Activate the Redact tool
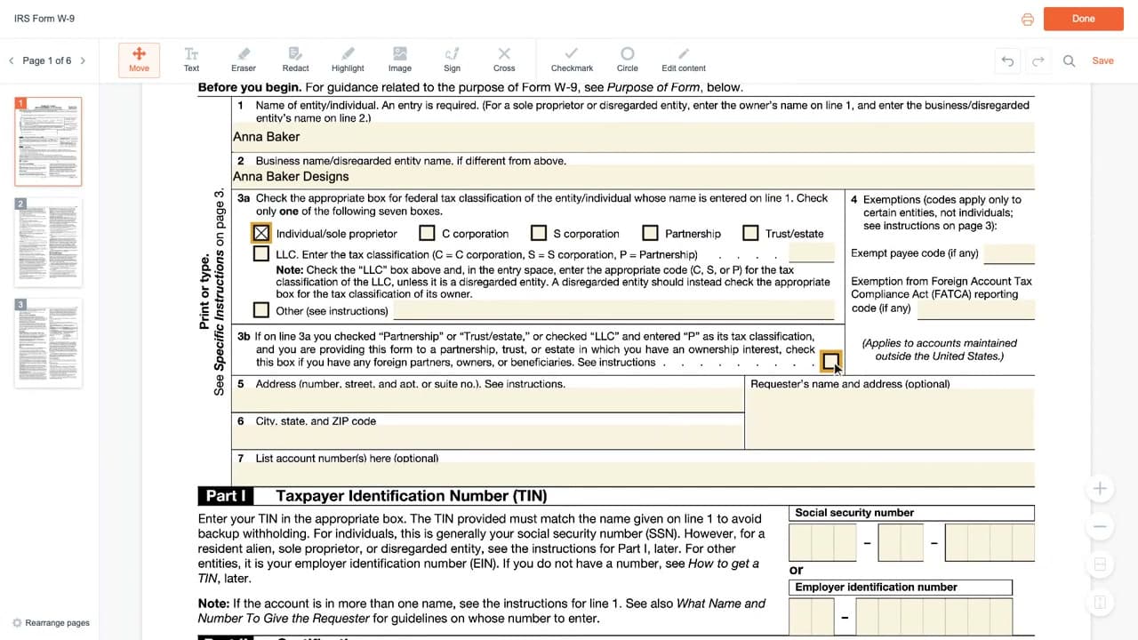This screenshot has width=1138, height=640. coord(296,60)
